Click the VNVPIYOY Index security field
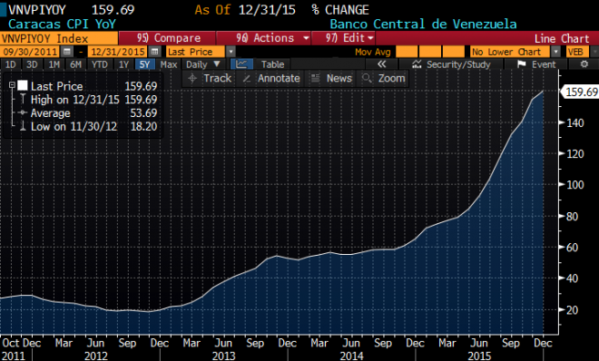The height and width of the screenshot is (361, 599). pyautogui.click(x=59, y=38)
